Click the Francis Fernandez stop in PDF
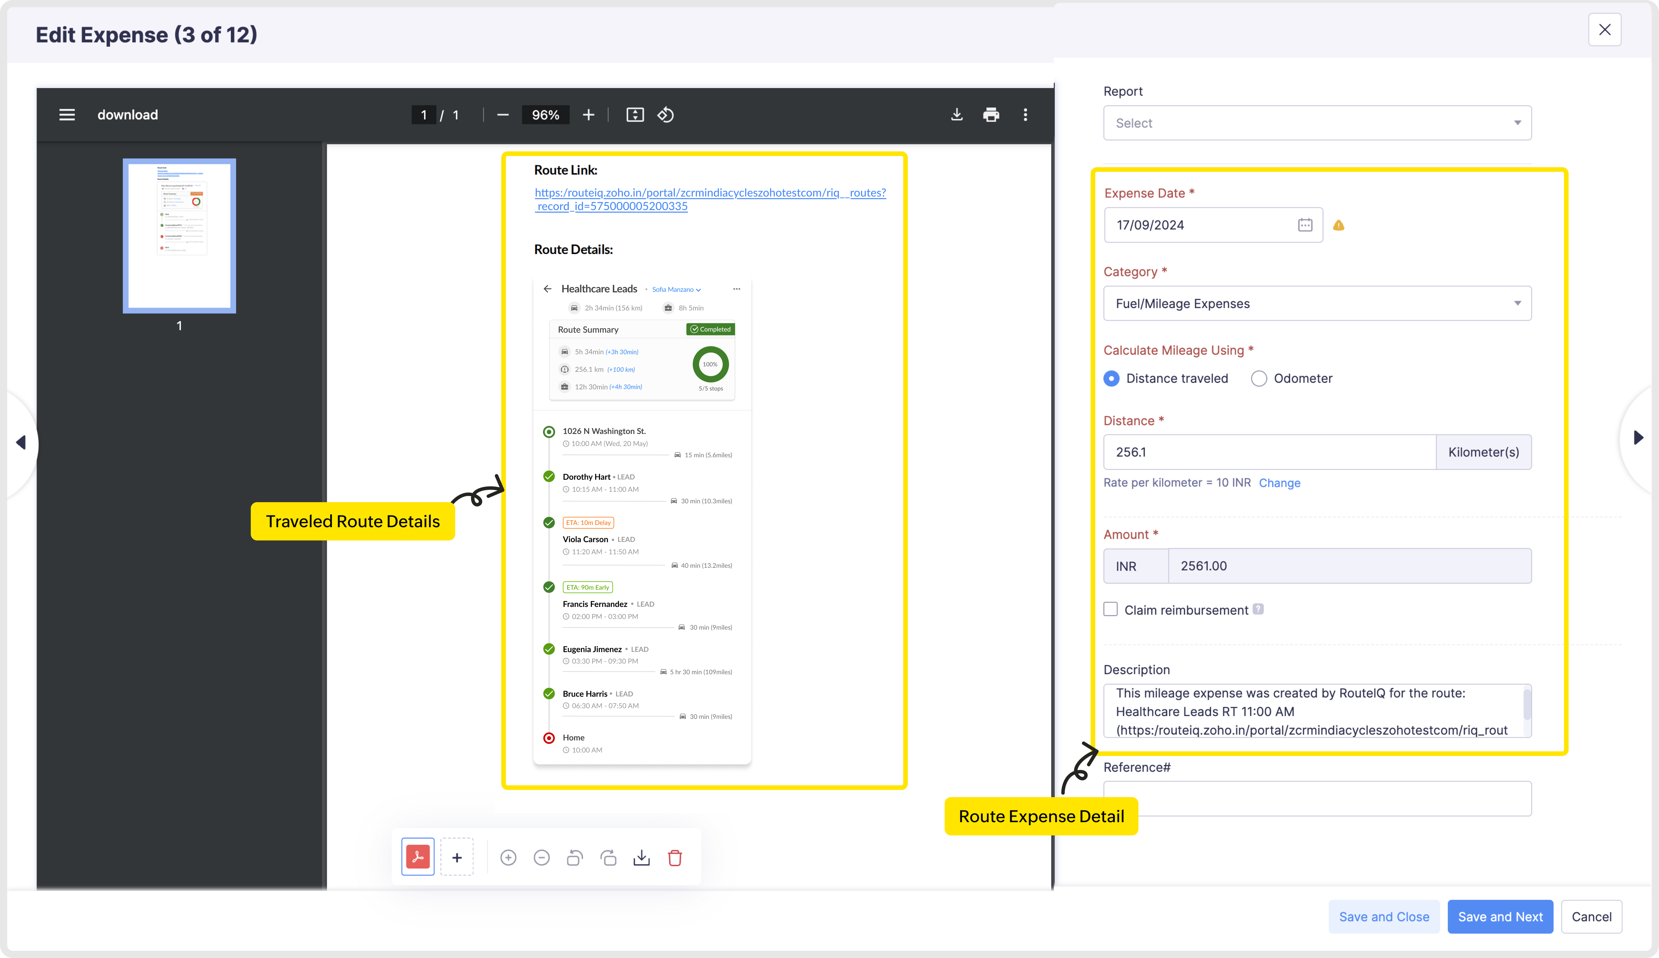Viewport: 1659px width, 958px height. pos(595,603)
